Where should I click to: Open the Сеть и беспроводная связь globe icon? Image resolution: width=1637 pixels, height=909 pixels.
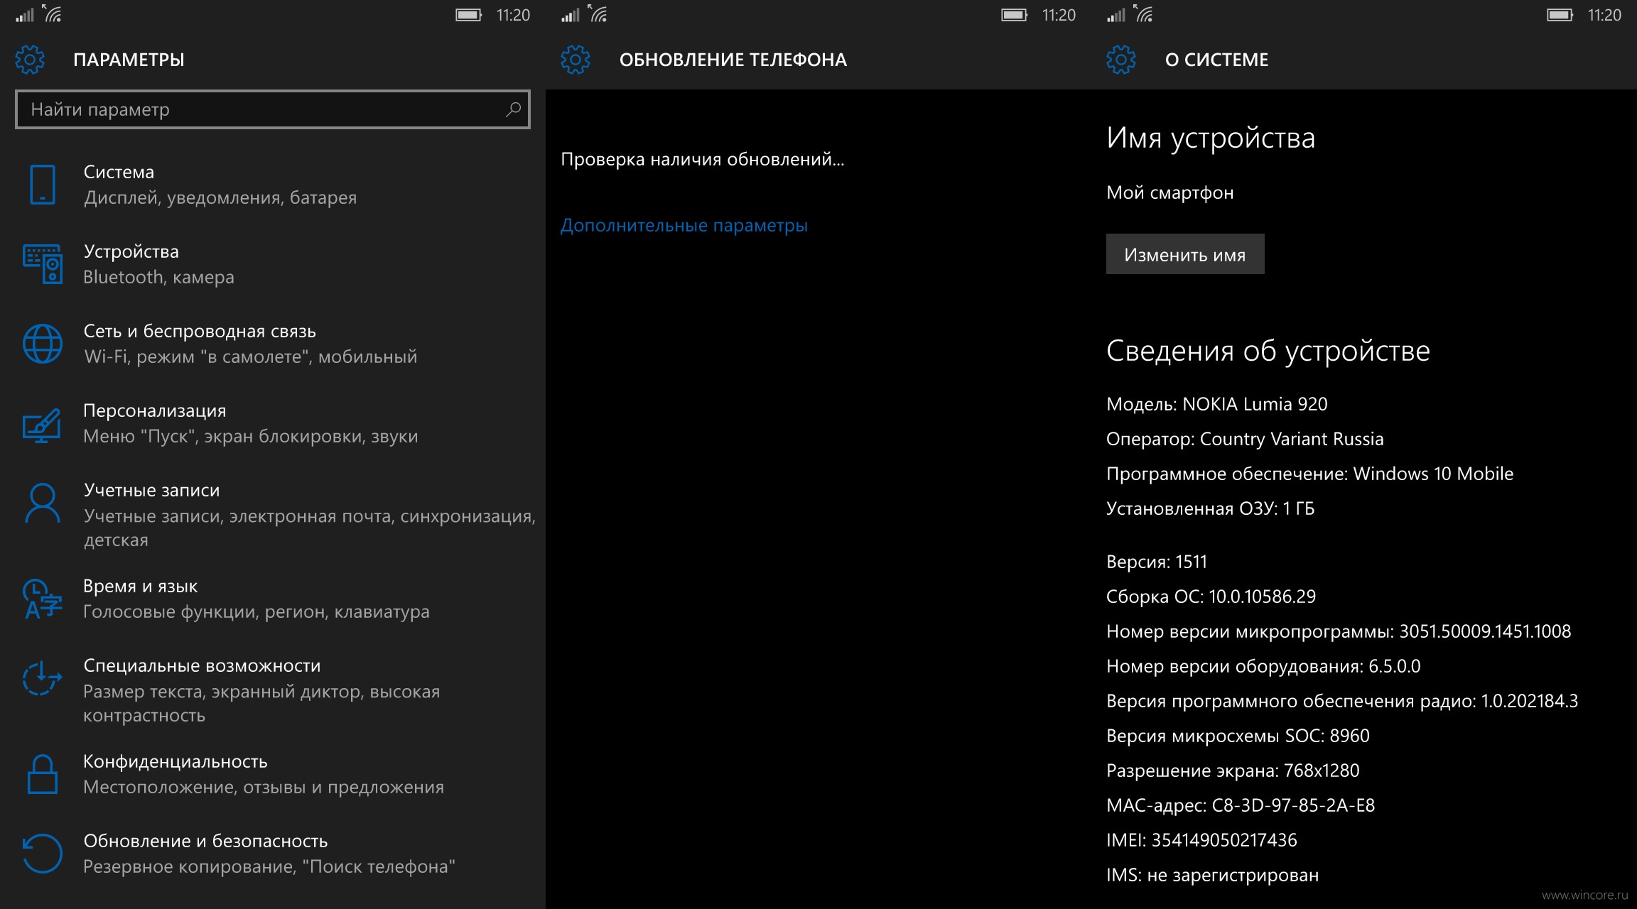[x=43, y=344]
